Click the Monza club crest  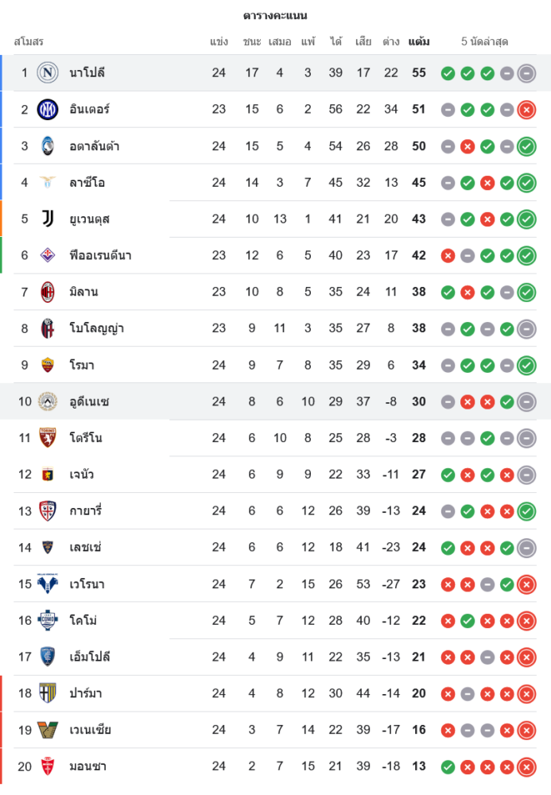[x=48, y=766]
